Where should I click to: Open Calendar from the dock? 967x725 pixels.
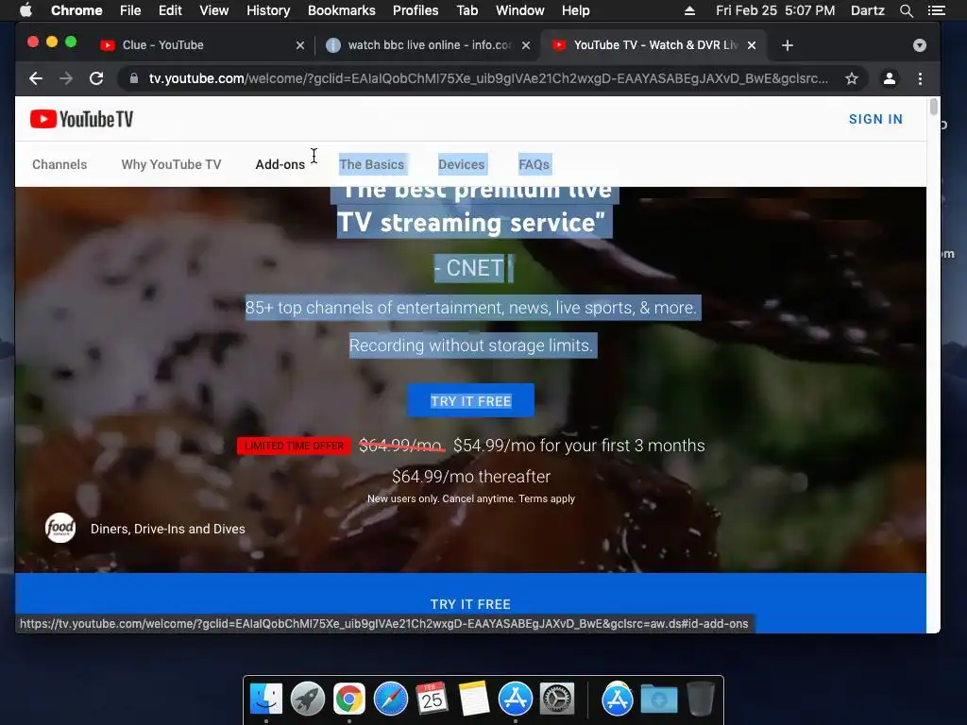click(432, 699)
